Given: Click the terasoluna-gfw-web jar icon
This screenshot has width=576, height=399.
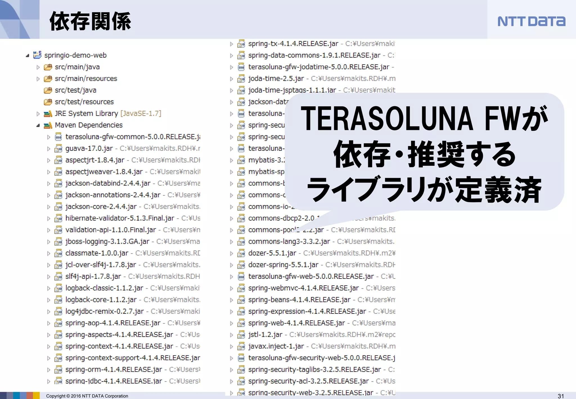Looking at the screenshot, I should click(241, 277).
